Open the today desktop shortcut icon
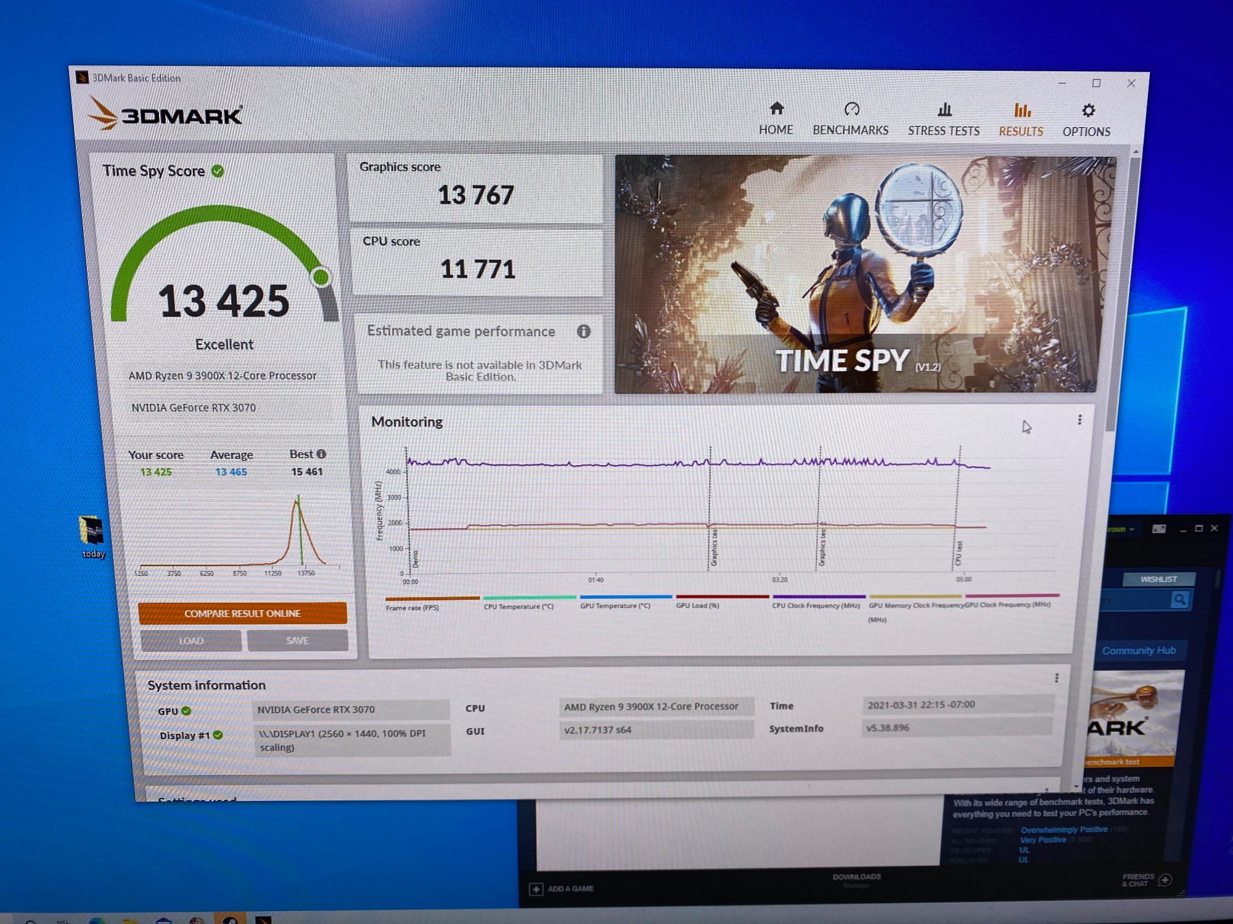 (x=91, y=531)
